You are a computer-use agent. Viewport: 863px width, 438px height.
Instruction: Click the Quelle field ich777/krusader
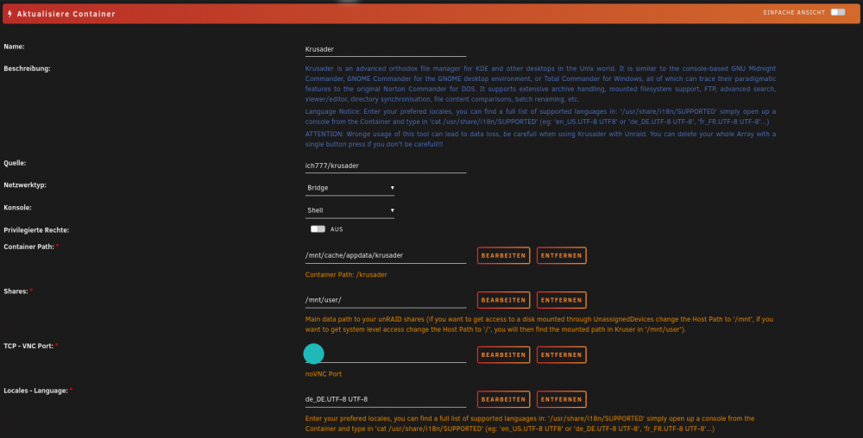(x=385, y=166)
